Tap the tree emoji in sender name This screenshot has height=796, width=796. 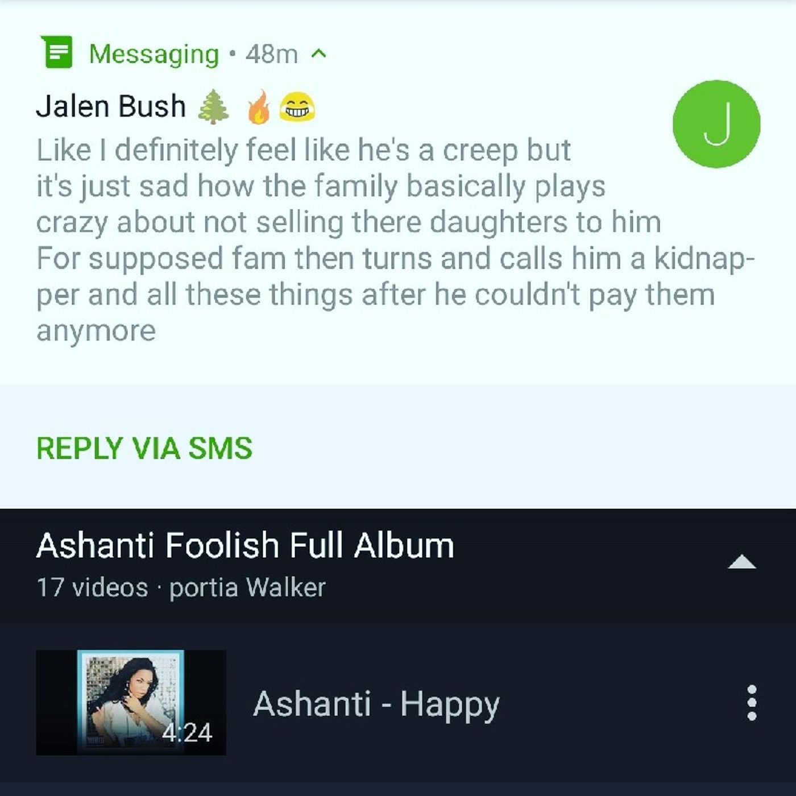pyautogui.click(x=213, y=107)
